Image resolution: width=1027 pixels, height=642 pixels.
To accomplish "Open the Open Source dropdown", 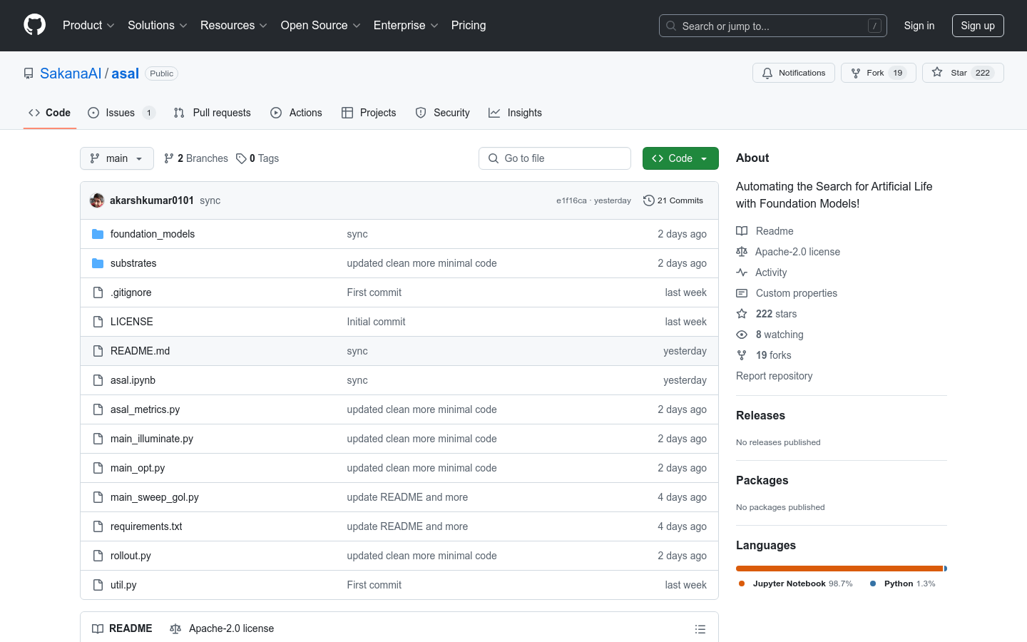I will [x=321, y=25].
